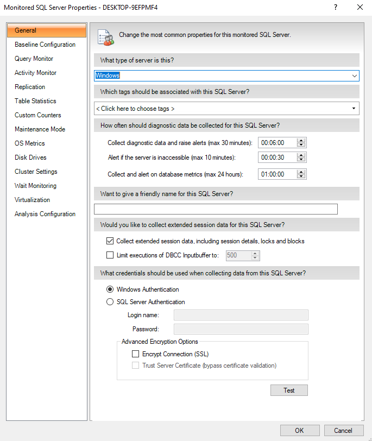Click the friendly name text field
Screen dimensions: 372x441
click(x=216, y=209)
